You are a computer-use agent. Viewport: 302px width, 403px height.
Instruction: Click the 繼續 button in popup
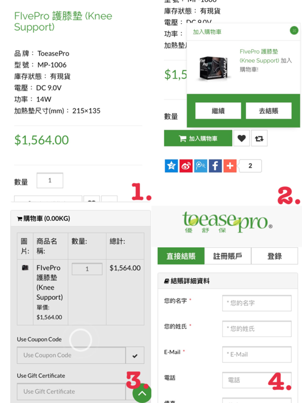pos(218,111)
